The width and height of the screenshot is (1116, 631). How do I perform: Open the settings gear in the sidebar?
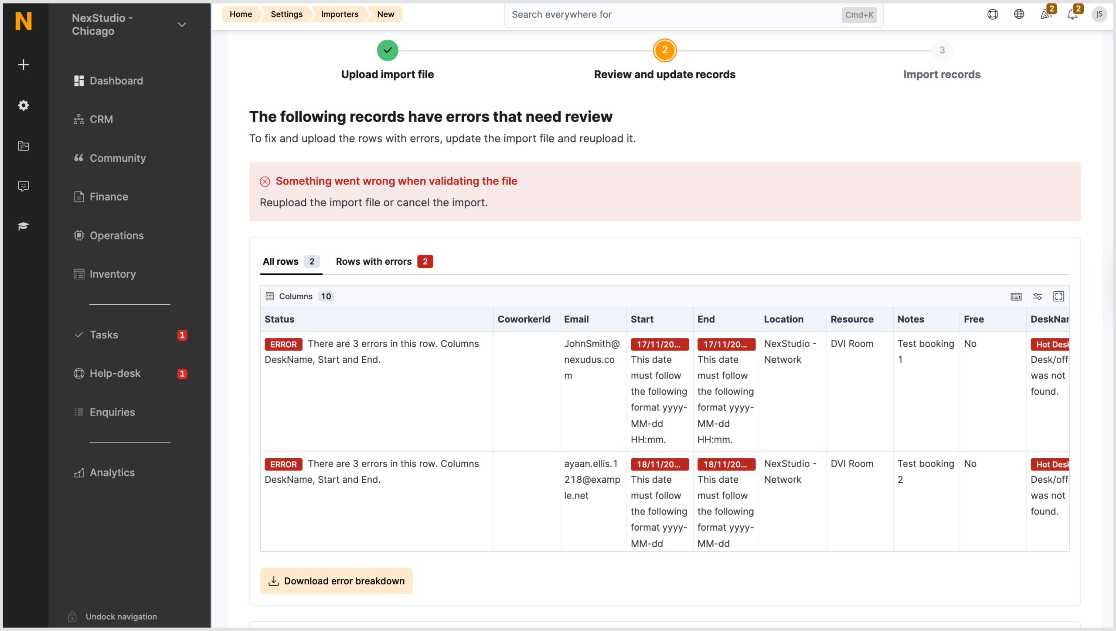[23, 105]
